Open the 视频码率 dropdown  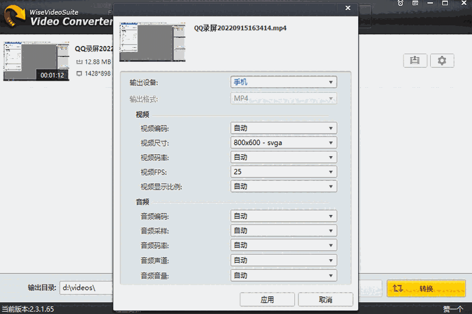[284, 157]
